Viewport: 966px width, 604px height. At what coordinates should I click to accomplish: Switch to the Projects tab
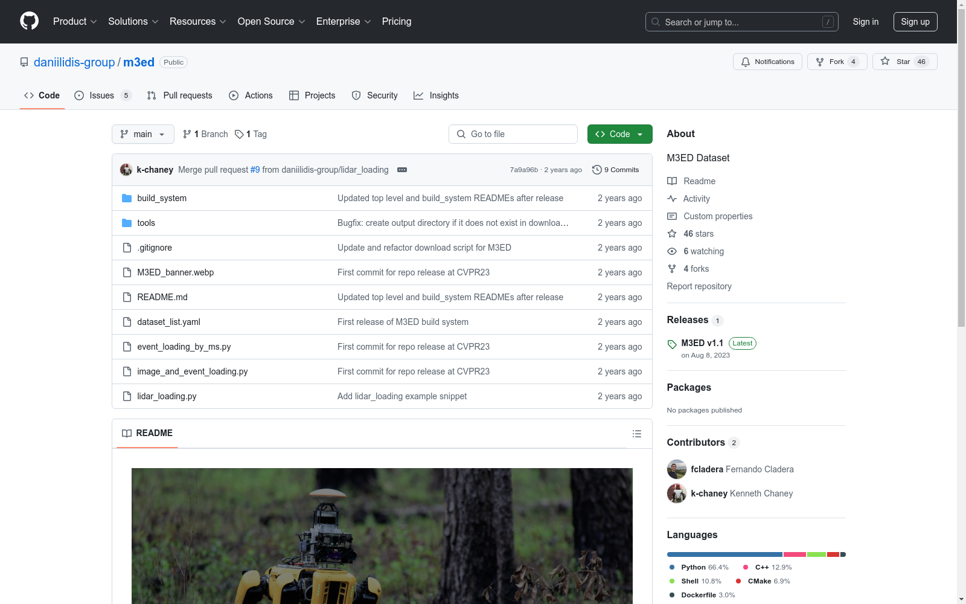(312, 95)
